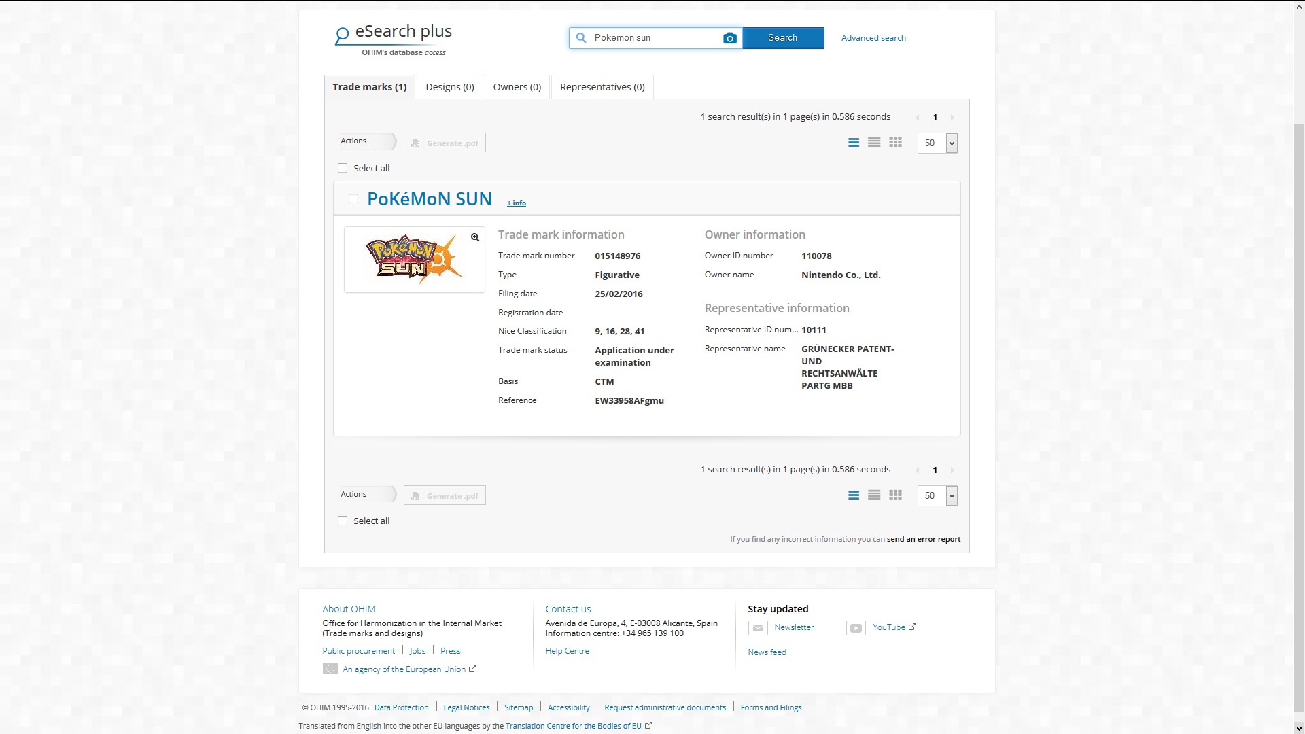Screen dimensions: 1305x734
Task: Check the top Select all checkbox
Action: click(x=343, y=168)
